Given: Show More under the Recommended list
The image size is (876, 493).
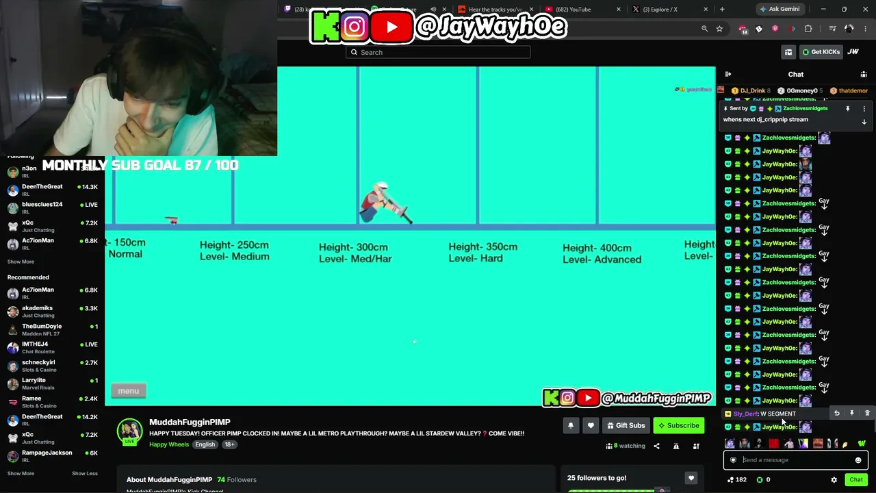Looking at the screenshot, I should click(x=21, y=473).
